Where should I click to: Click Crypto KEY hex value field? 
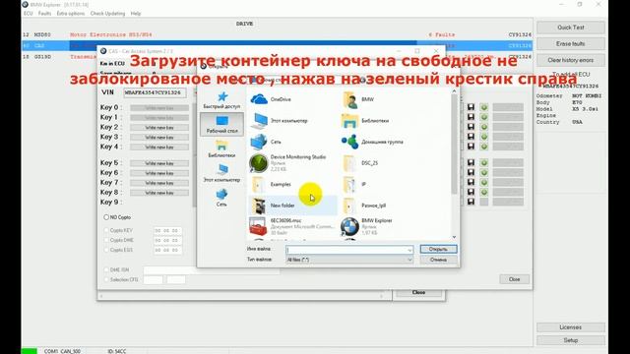coord(167,231)
